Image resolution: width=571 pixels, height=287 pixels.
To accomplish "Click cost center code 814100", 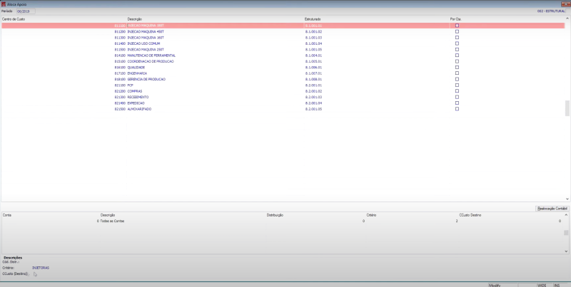I will coord(120,56).
